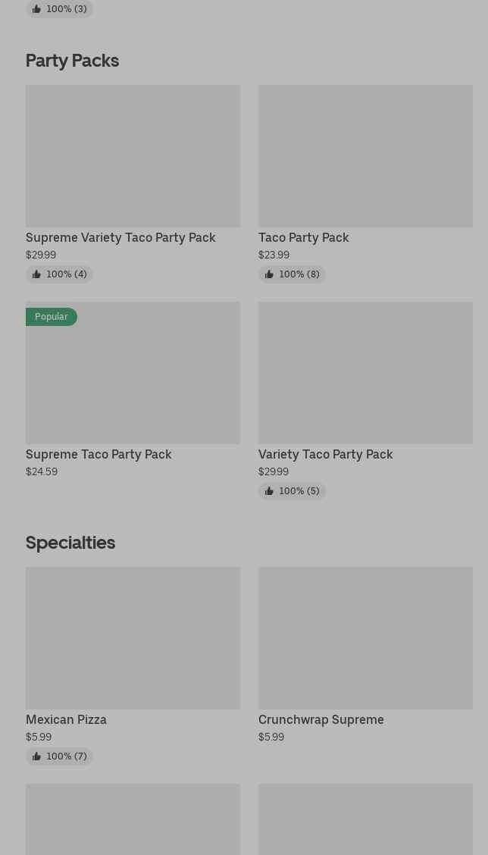Viewport: 488px width, 855px height.
Task: Click the Variety Taco Party Pack name
Action: point(325,454)
